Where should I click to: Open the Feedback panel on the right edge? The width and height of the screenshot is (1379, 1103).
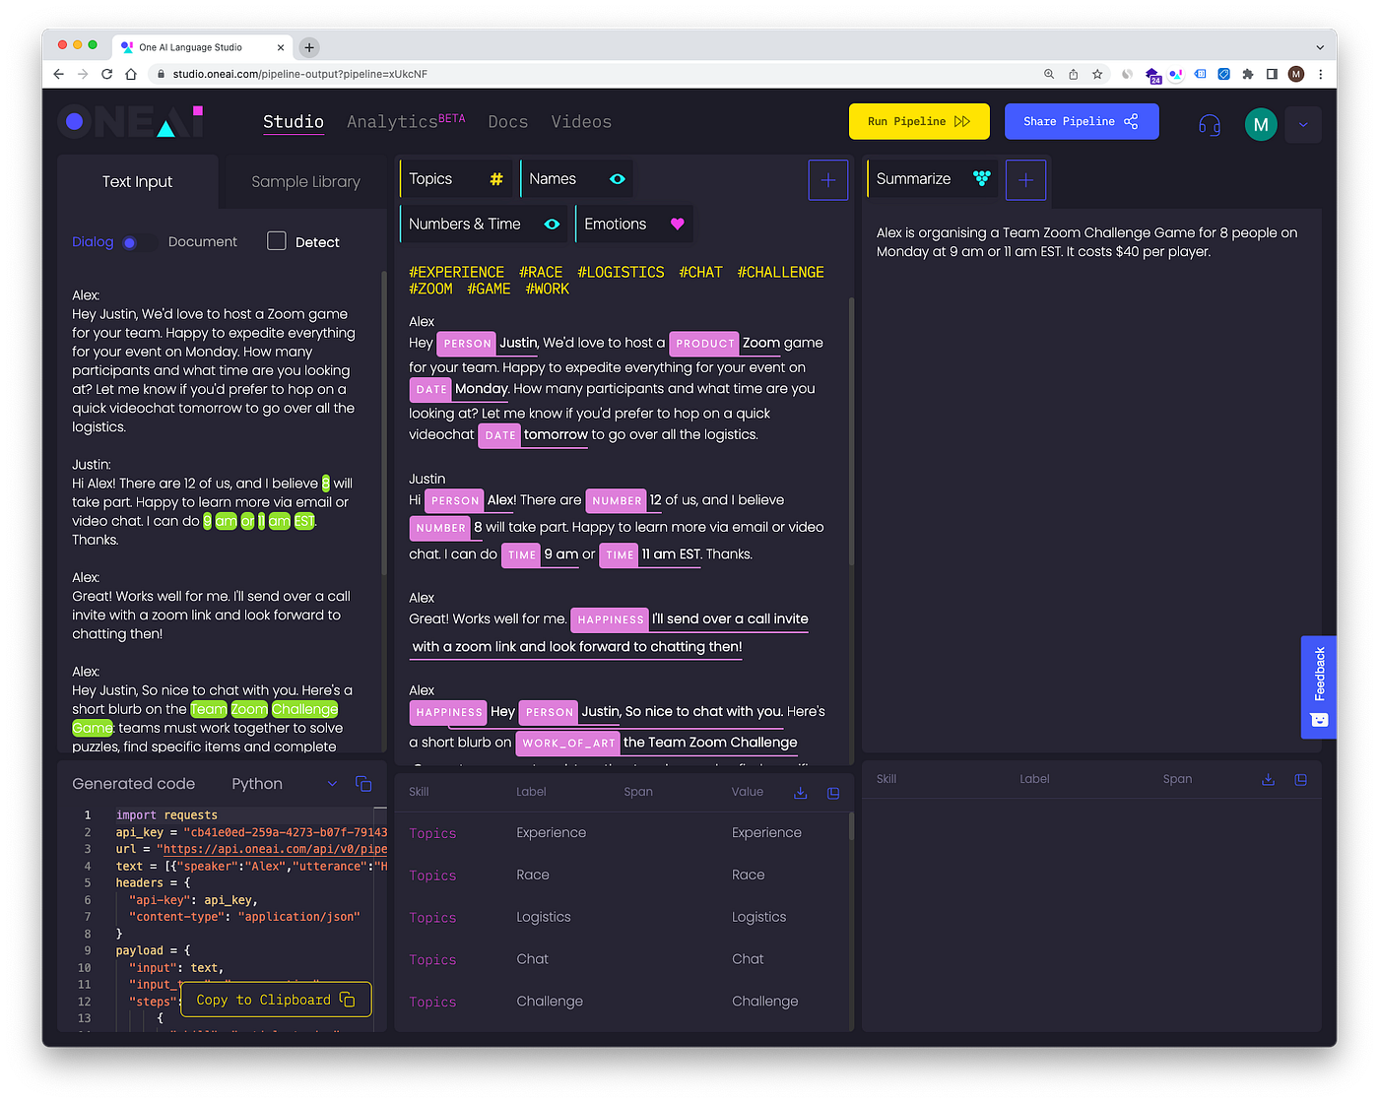(1318, 686)
